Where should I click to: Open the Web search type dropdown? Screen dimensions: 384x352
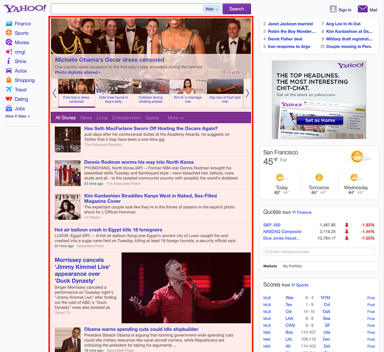[212, 9]
